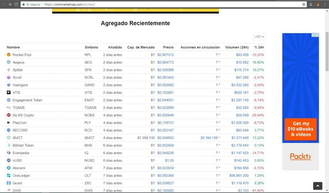Open the USD currency dropdown
The image size is (329, 193).
259,37
